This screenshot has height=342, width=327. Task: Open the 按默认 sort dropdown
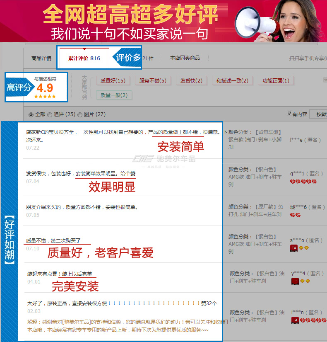click(x=320, y=114)
